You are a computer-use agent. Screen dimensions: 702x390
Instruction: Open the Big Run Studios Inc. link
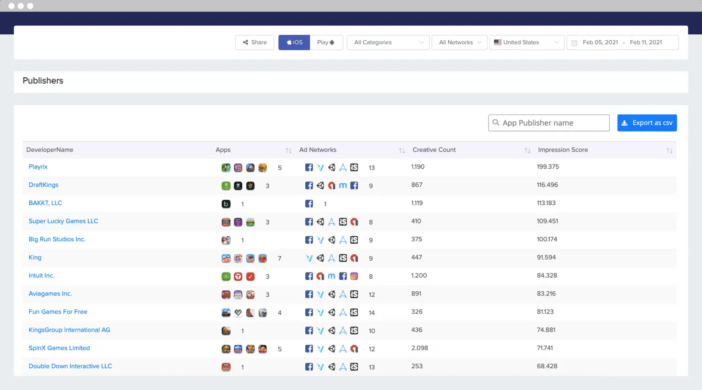[57, 239]
